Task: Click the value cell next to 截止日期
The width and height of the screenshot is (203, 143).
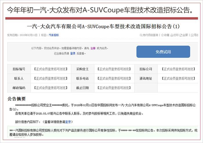Action: click(x=114, y=88)
